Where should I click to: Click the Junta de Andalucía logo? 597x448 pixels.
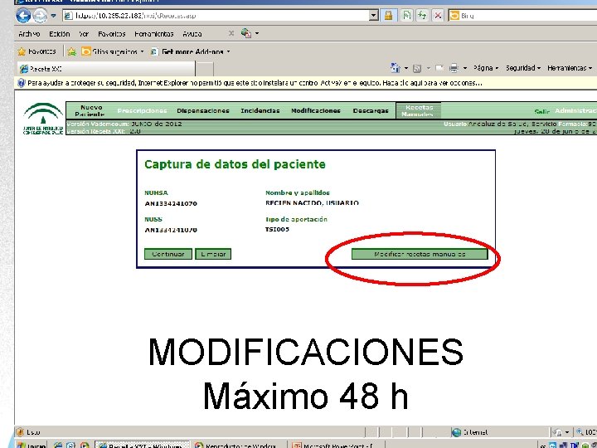[x=43, y=119]
